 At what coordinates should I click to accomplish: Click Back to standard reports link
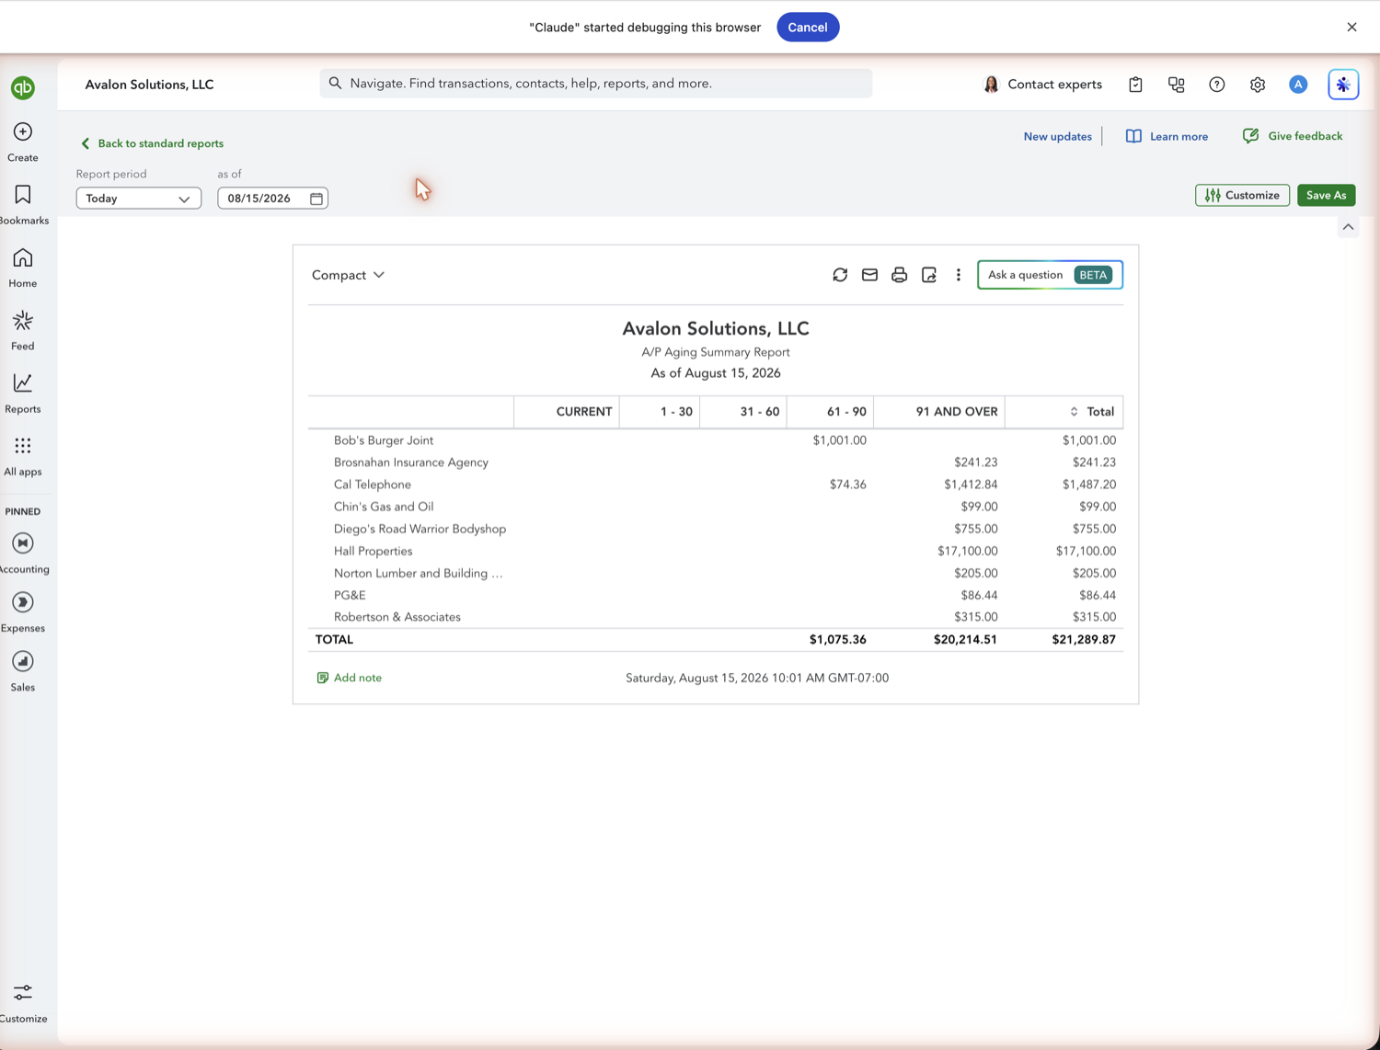pyautogui.click(x=152, y=143)
